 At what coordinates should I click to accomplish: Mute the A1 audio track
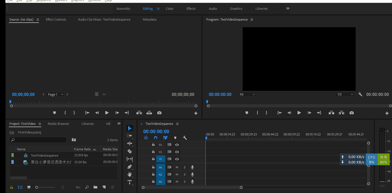coord(177,167)
